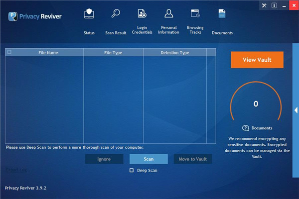299x199 pixels.
Task: Switch to the Personal Information tab label
Action: (x=168, y=30)
